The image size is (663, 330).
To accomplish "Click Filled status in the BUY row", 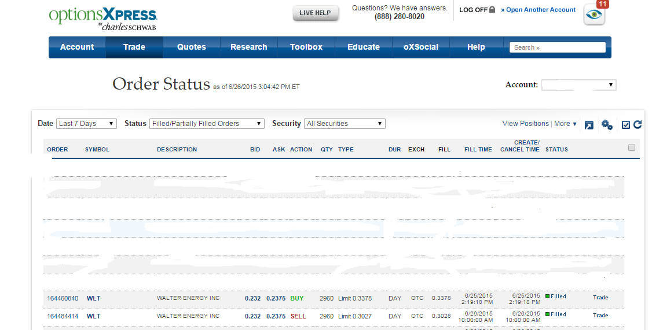I will tap(556, 296).
